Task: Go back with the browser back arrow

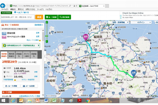Action: pyautogui.click(x=3, y=6)
